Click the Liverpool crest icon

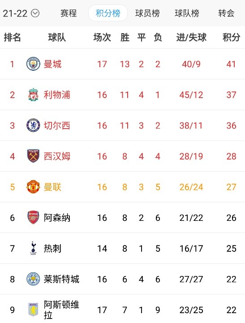coord(33,95)
